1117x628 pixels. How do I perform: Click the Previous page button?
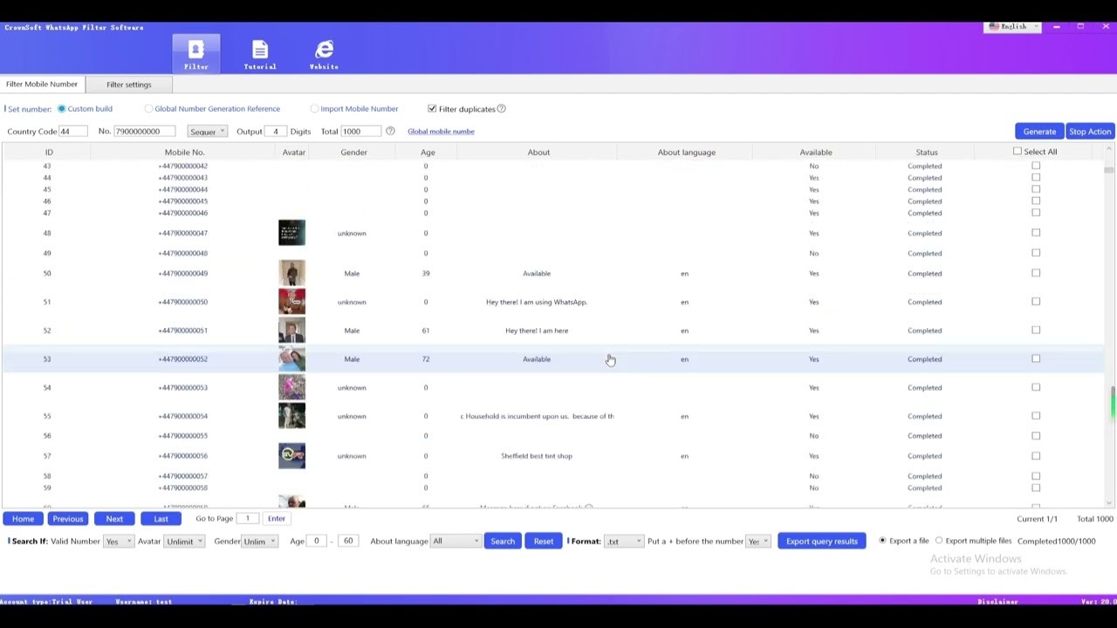click(x=67, y=519)
